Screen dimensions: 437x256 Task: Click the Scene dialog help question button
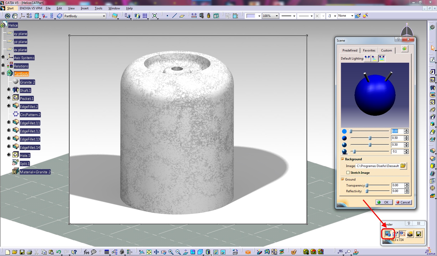click(x=398, y=40)
